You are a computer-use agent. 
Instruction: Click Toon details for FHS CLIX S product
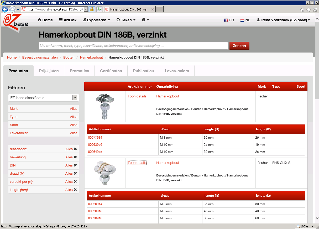137,163
